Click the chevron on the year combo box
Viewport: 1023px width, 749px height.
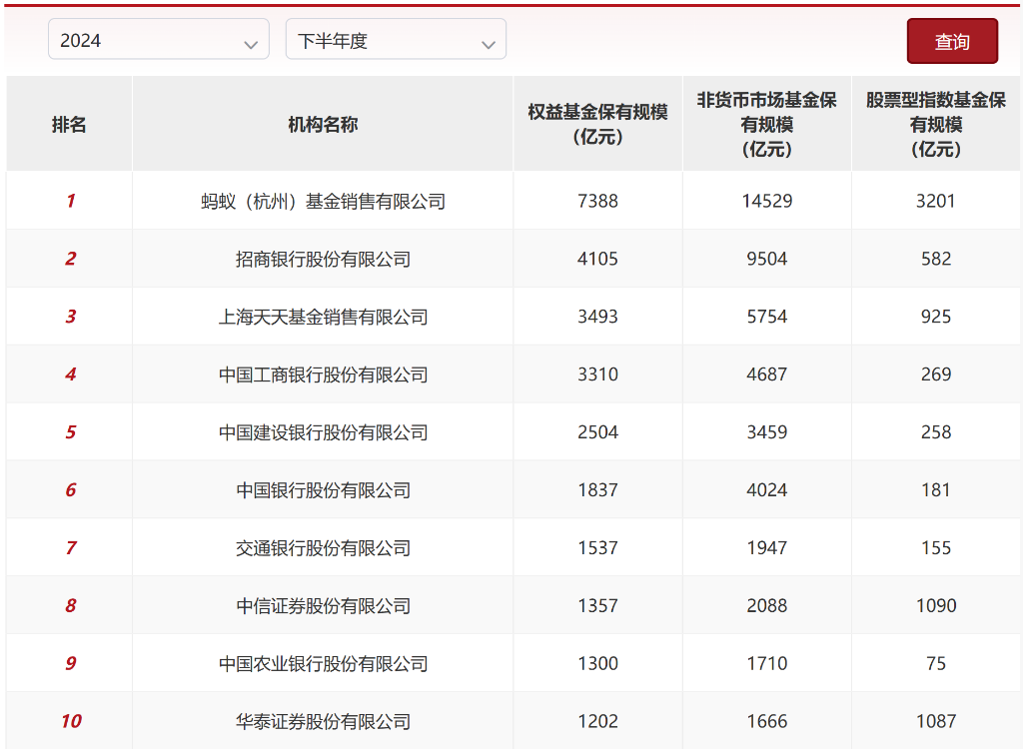[x=252, y=43]
